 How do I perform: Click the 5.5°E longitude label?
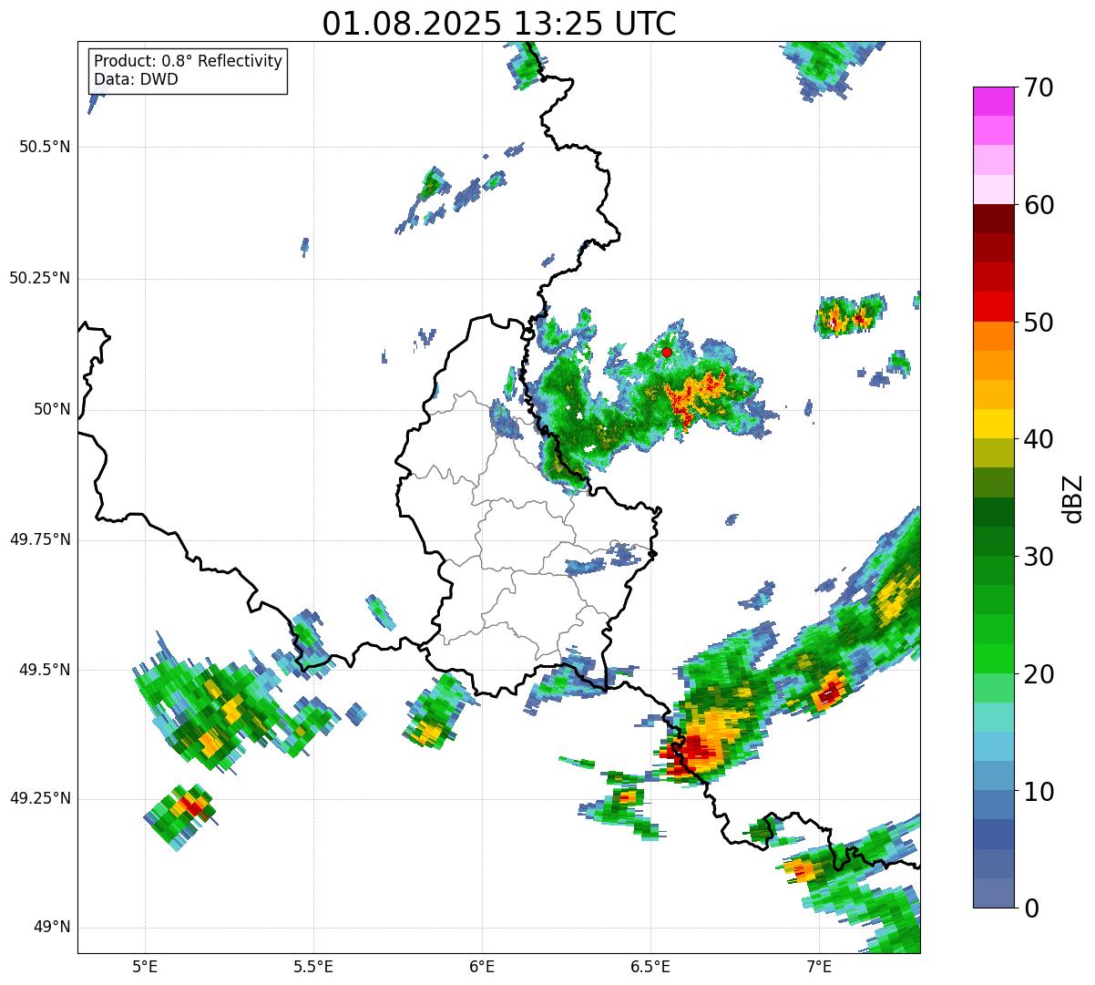click(x=313, y=967)
